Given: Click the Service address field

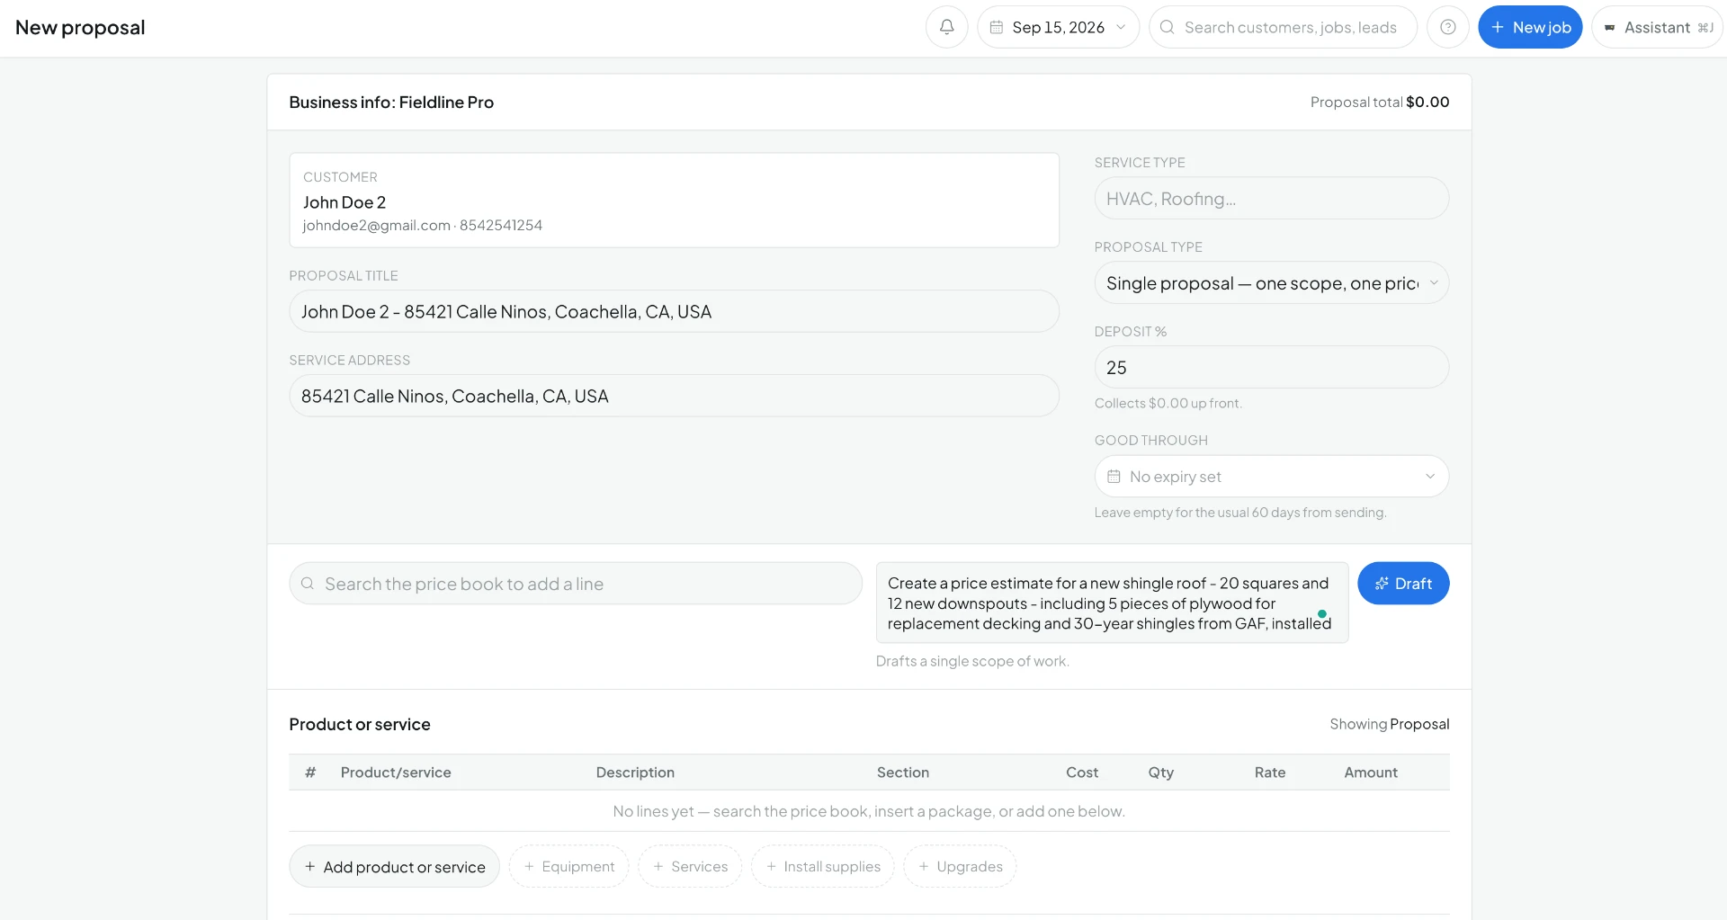Looking at the screenshot, I should pos(674,396).
